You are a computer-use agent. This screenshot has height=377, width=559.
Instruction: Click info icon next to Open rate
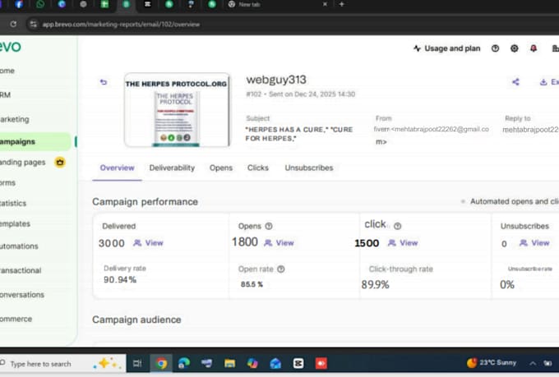click(281, 269)
